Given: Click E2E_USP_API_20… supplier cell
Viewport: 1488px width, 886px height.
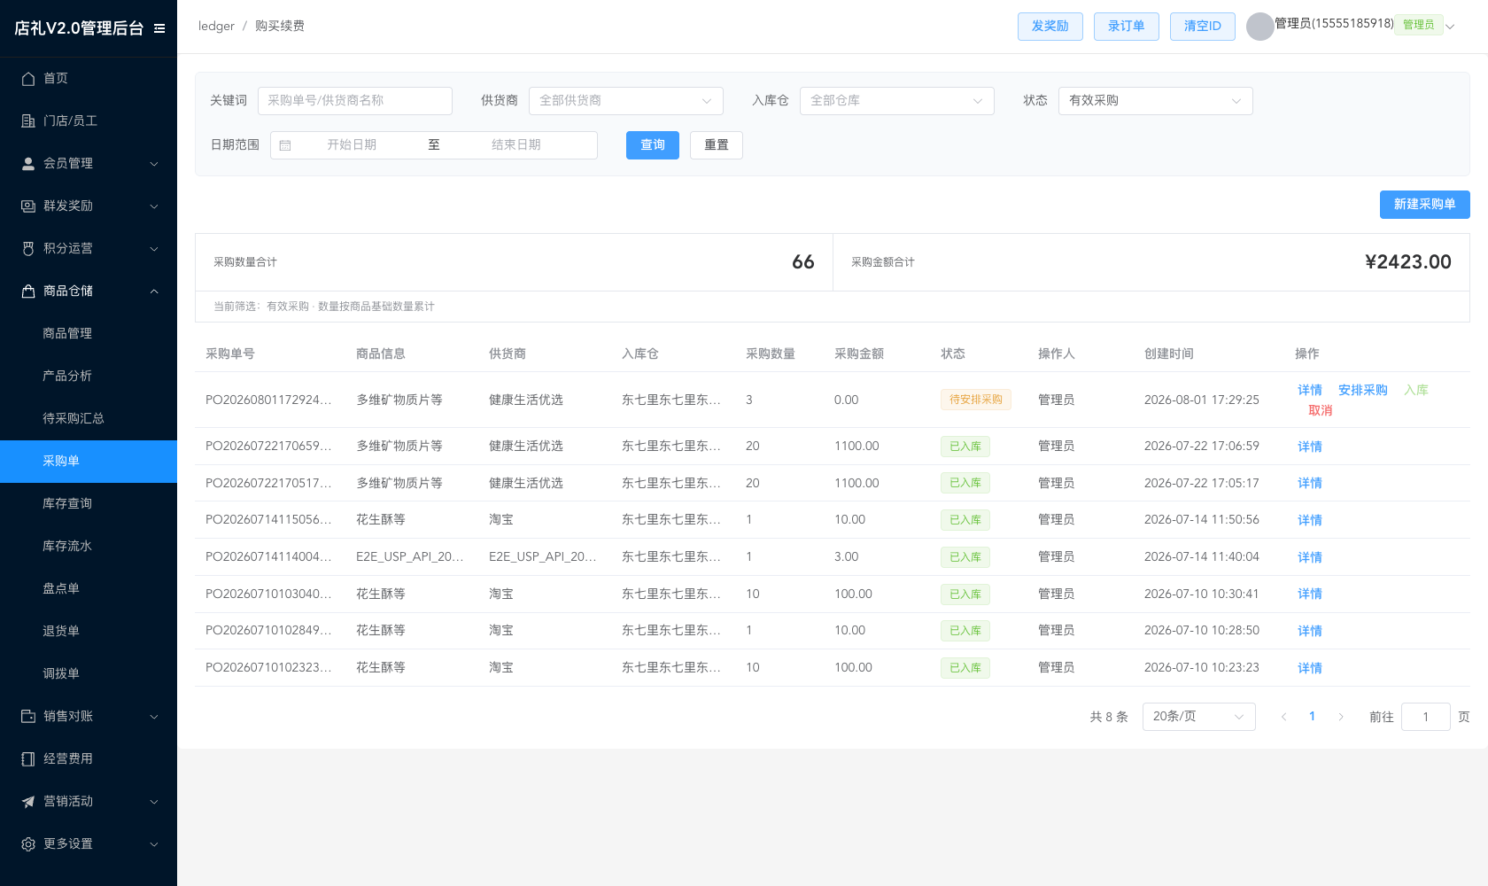Looking at the screenshot, I should pyautogui.click(x=543, y=557).
